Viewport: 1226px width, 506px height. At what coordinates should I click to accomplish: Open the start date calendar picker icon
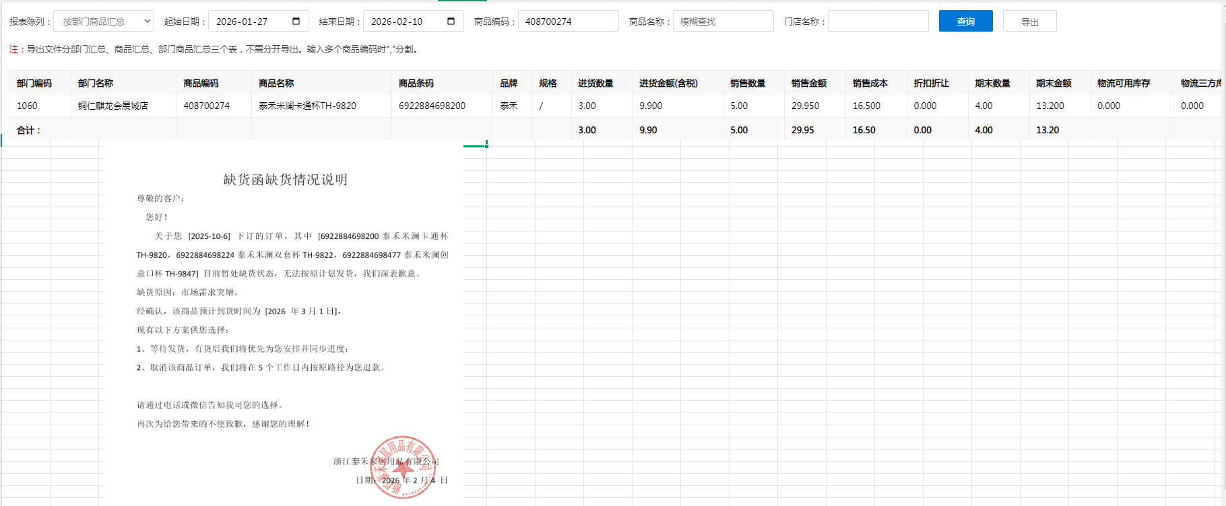point(296,22)
